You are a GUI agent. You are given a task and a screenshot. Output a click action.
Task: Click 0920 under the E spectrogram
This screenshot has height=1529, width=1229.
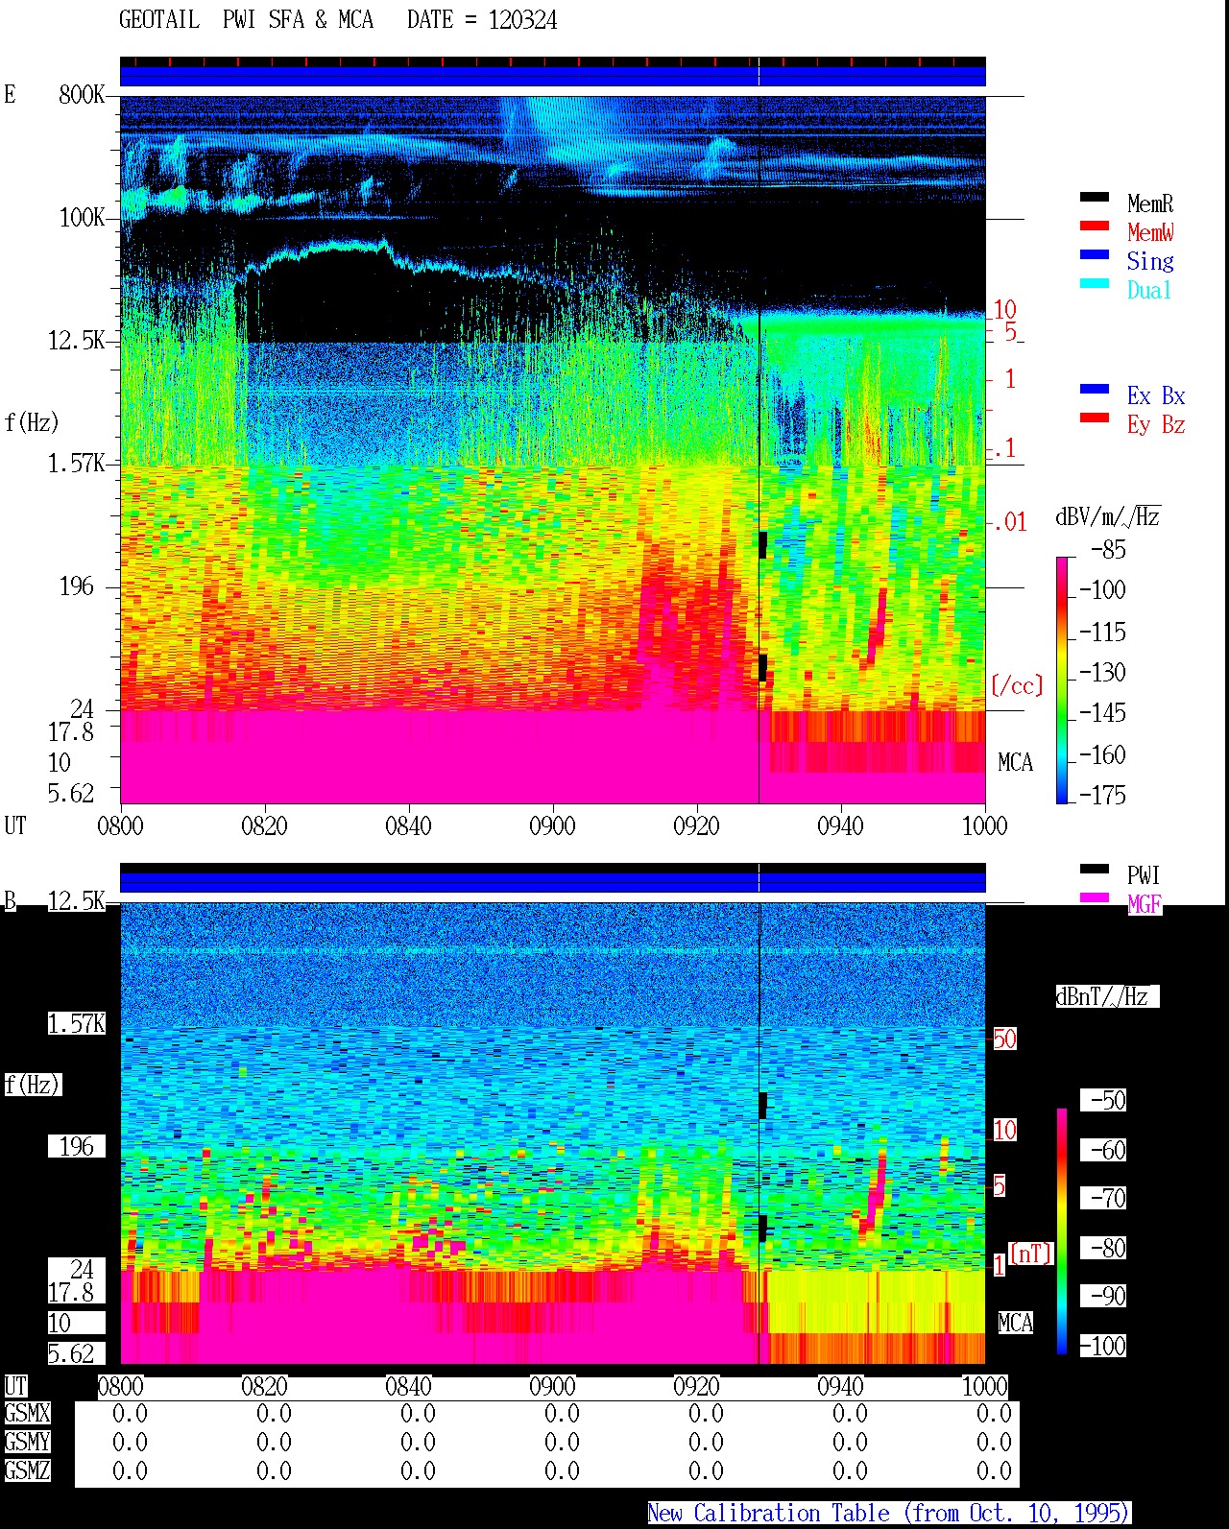coord(696,825)
